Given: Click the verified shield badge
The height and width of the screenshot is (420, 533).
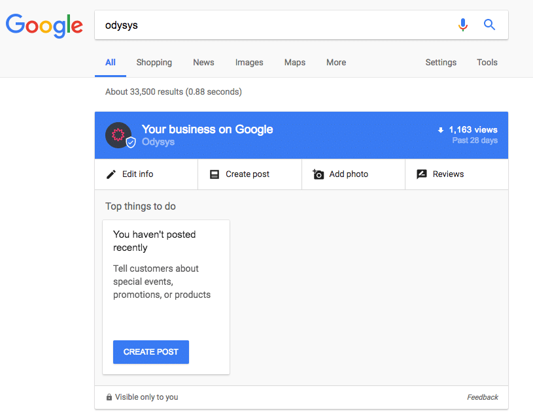Looking at the screenshot, I should (x=131, y=142).
